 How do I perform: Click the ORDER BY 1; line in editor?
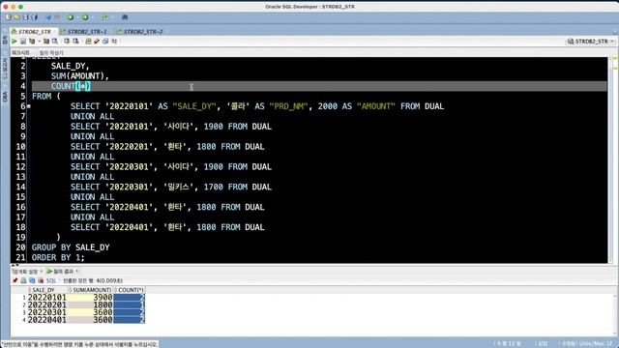pyautogui.click(x=58, y=257)
